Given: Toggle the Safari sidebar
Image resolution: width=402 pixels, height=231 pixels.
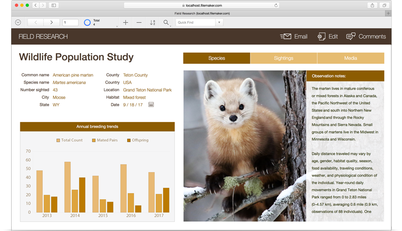Looking at the screenshot, I should coord(54,5).
